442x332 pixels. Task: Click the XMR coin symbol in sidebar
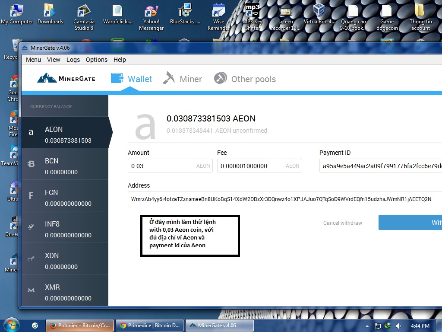pyautogui.click(x=31, y=290)
